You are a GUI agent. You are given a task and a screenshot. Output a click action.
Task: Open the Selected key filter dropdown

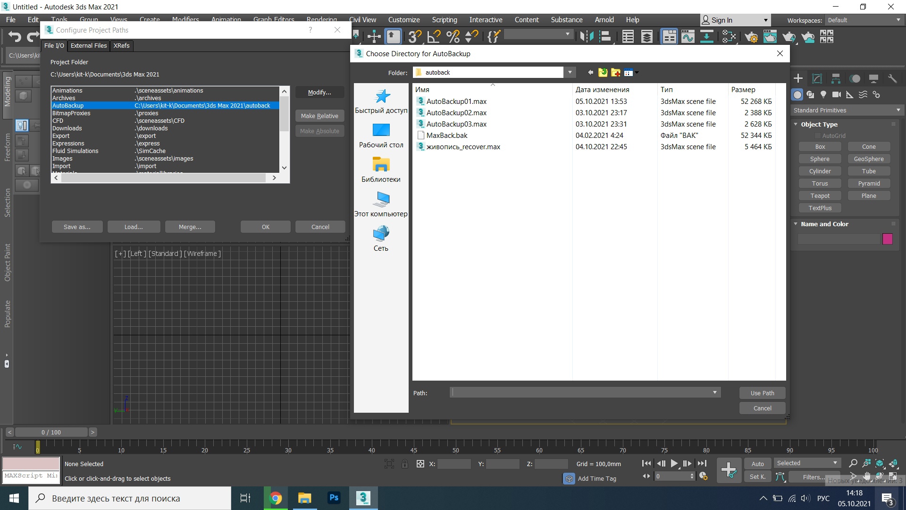[x=808, y=463]
